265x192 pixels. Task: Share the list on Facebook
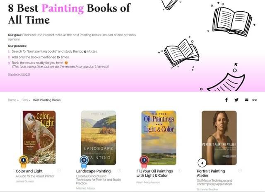tap(226, 100)
